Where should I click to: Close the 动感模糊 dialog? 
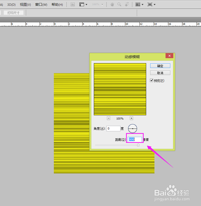(x=170, y=56)
